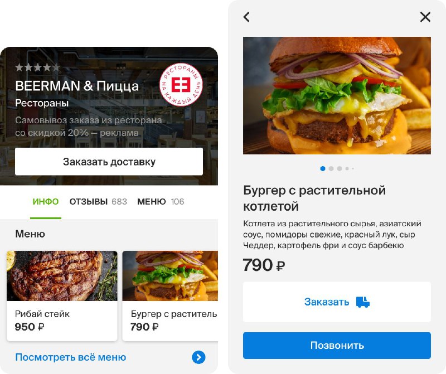This screenshot has height=374, width=446.
Task: Click the Заказать доставку button
Action: click(x=109, y=162)
